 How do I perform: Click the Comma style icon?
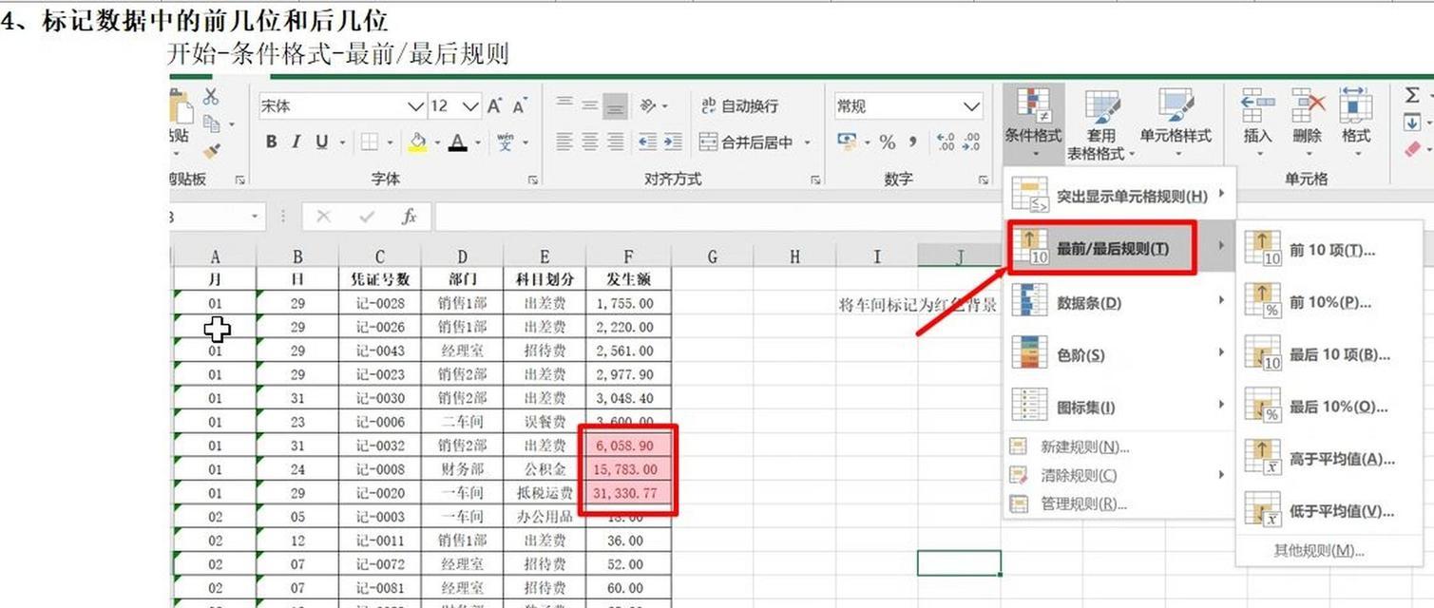pos(913,142)
